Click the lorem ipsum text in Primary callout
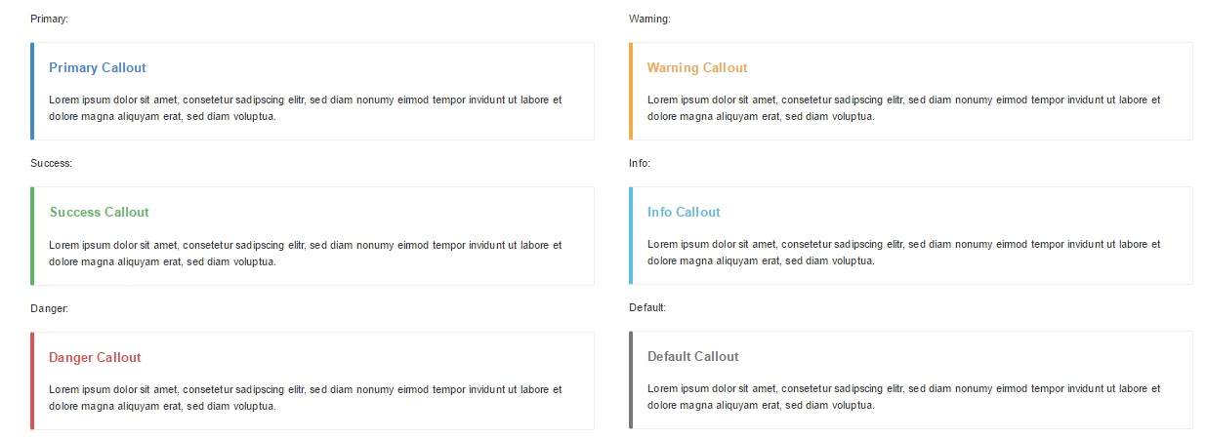Image resolution: width=1208 pixels, height=439 pixels. coord(306,107)
